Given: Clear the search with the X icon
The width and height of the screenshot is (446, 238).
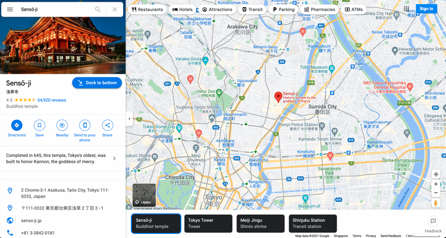Looking at the screenshot, I should [x=115, y=9].
